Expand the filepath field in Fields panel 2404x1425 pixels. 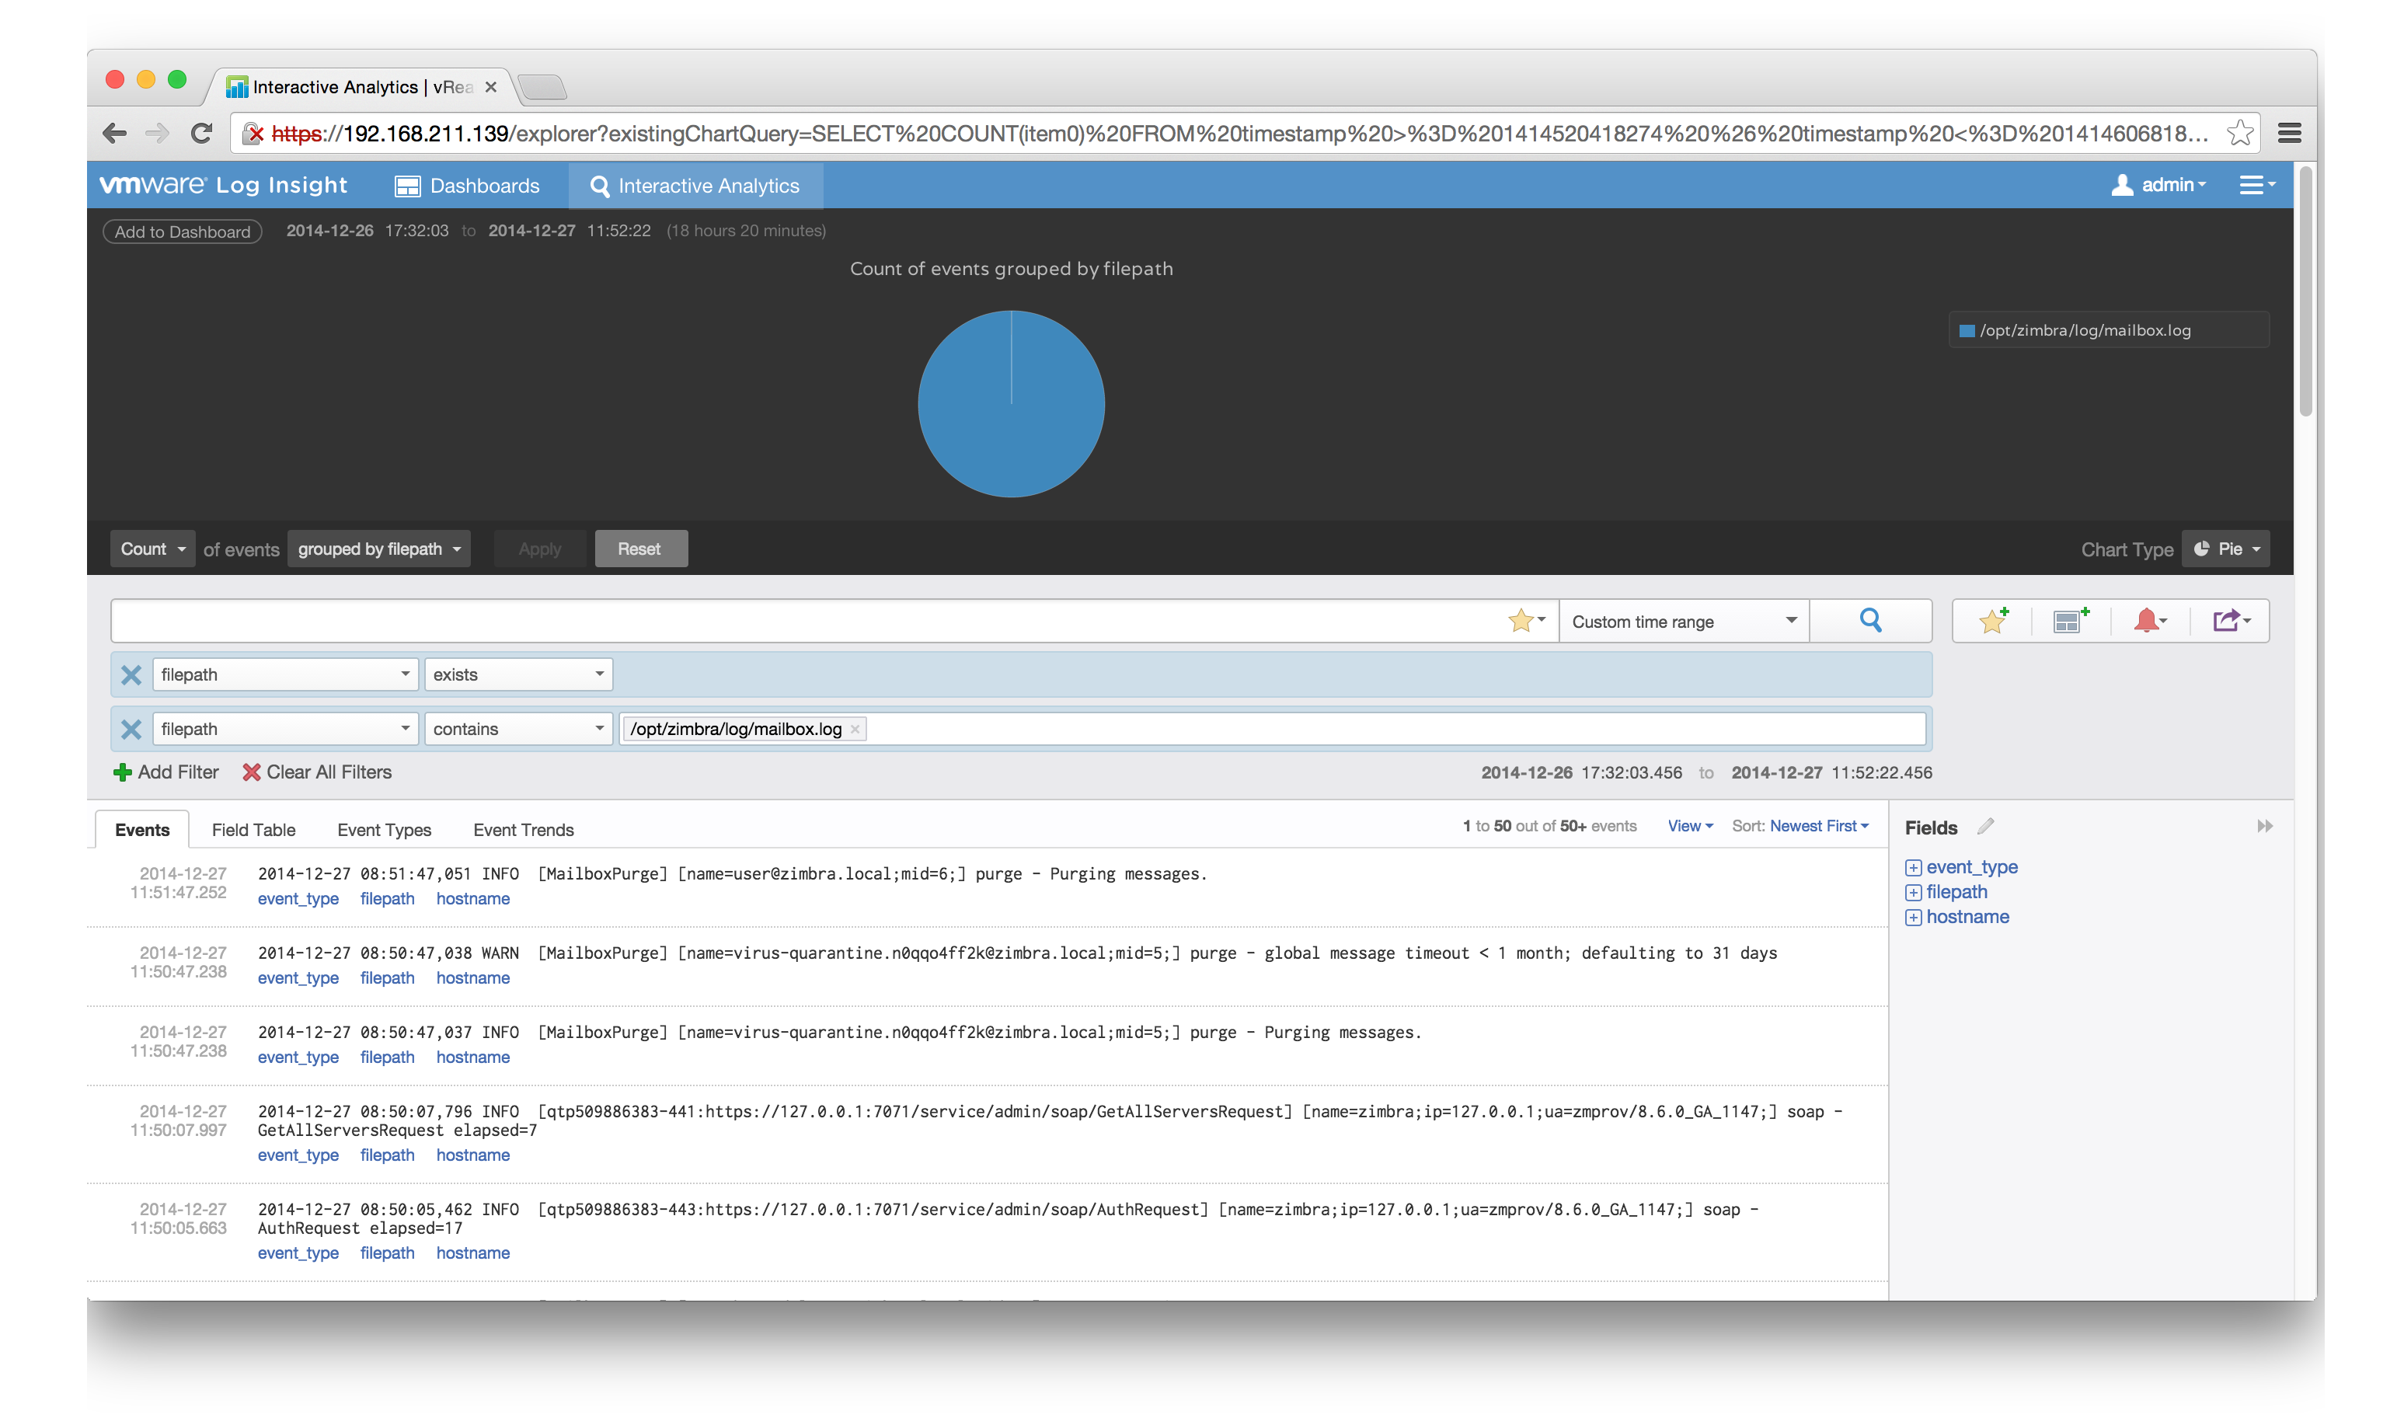click(x=1914, y=893)
